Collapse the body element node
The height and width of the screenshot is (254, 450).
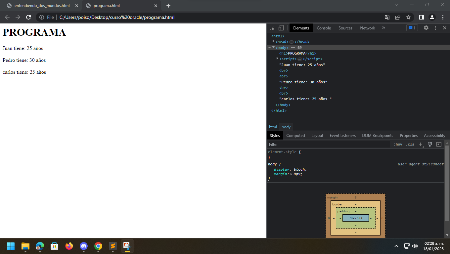pos(274,47)
